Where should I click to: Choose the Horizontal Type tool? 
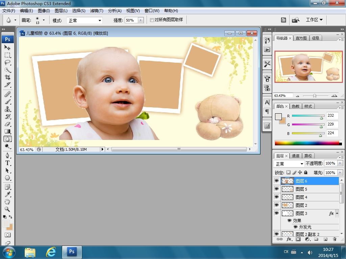7,163
